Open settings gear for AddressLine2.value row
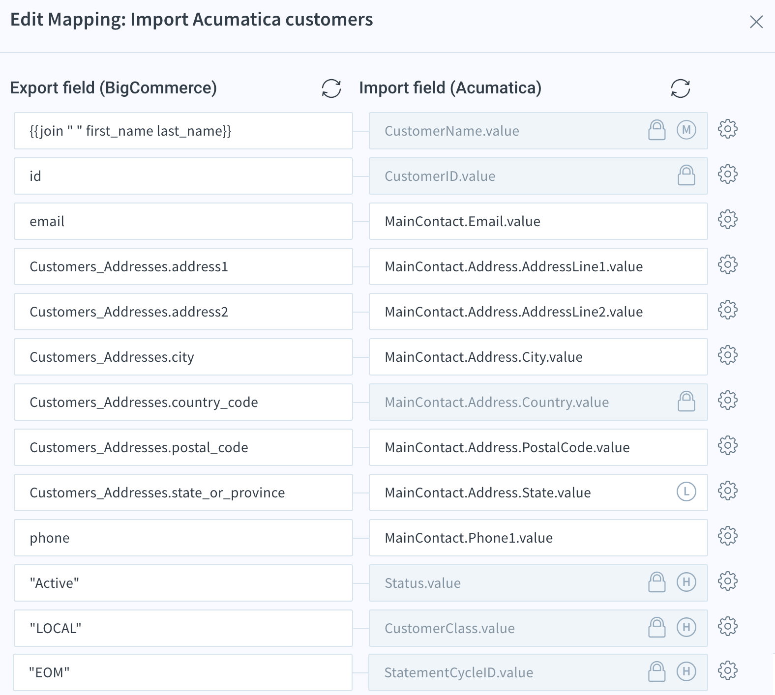This screenshot has width=775, height=695. coord(728,310)
